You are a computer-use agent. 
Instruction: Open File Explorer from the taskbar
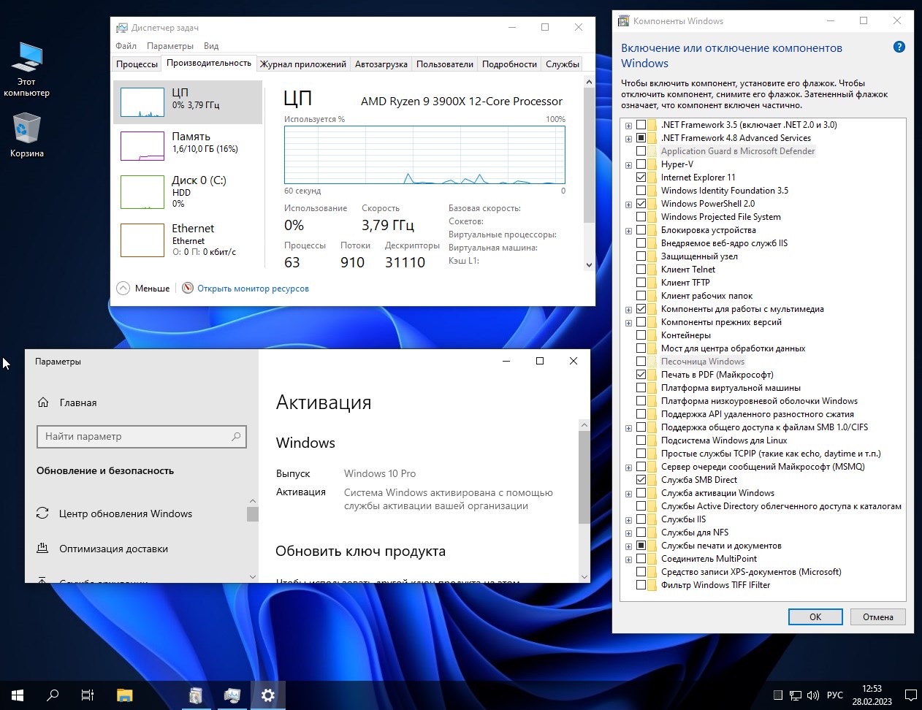coord(123,695)
